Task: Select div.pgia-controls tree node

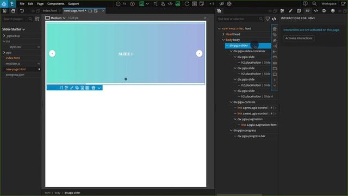Action: tap(244, 102)
